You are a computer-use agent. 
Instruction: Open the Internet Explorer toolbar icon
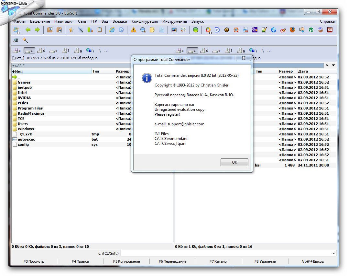112,30
